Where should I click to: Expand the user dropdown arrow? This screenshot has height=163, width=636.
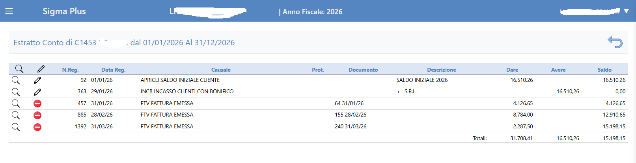(626, 11)
